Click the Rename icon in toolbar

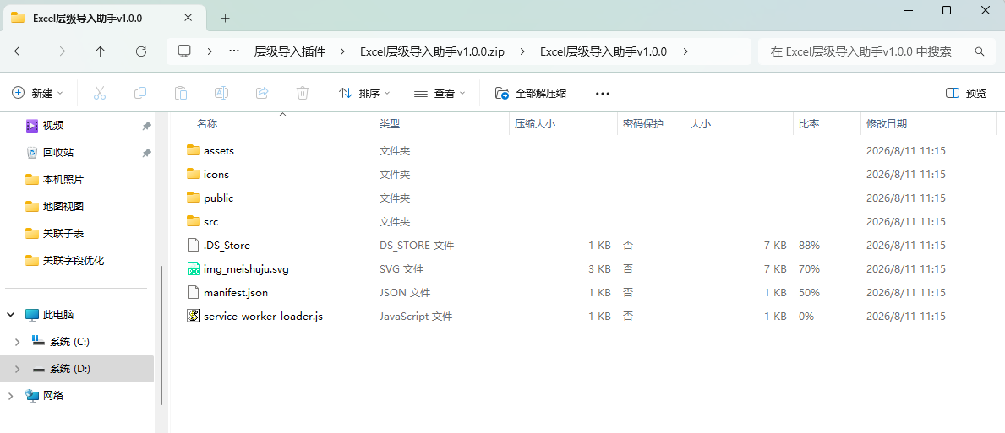(x=221, y=93)
